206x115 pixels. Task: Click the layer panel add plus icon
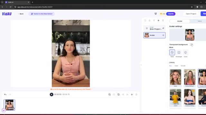coord(158,20)
